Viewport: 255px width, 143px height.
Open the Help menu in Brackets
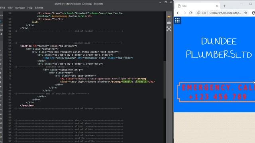pyautogui.click(x=30, y=8)
